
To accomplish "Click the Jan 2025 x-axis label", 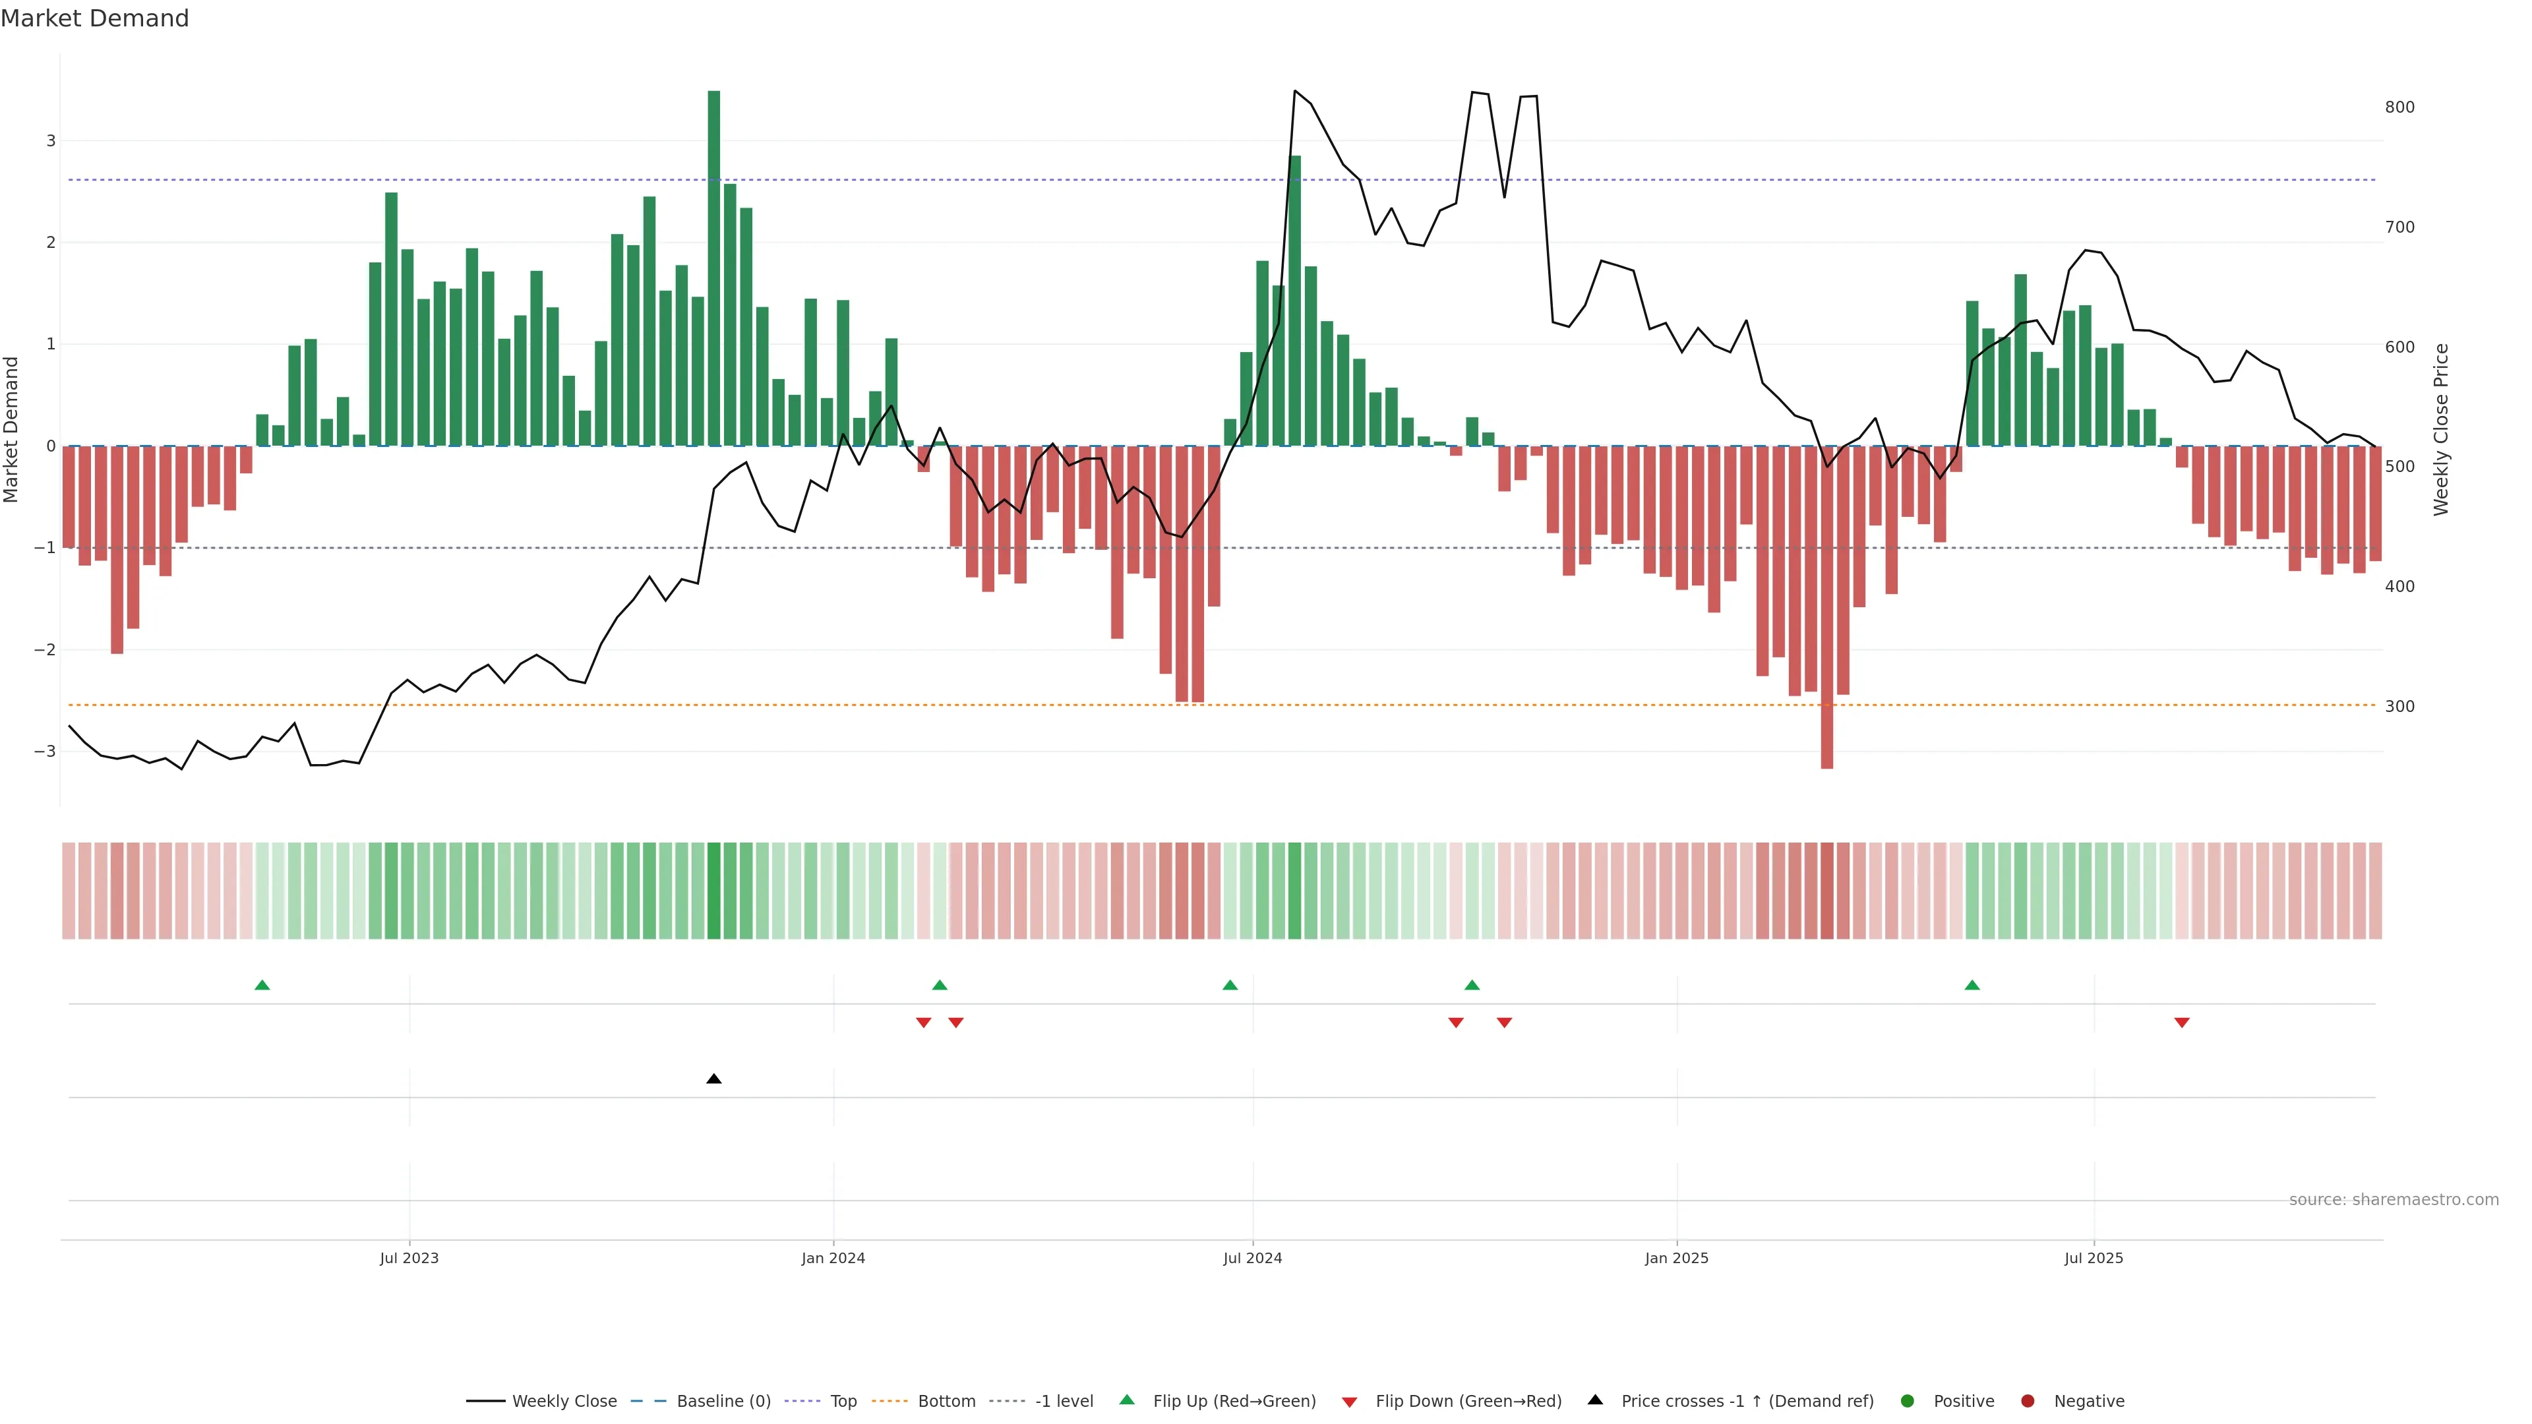I will (x=1676, y=1258).
